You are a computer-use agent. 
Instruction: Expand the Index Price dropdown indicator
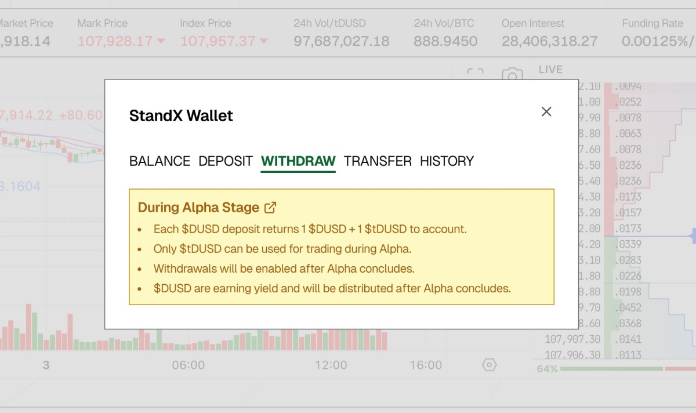pyautogui.click(x=262, y=41)
